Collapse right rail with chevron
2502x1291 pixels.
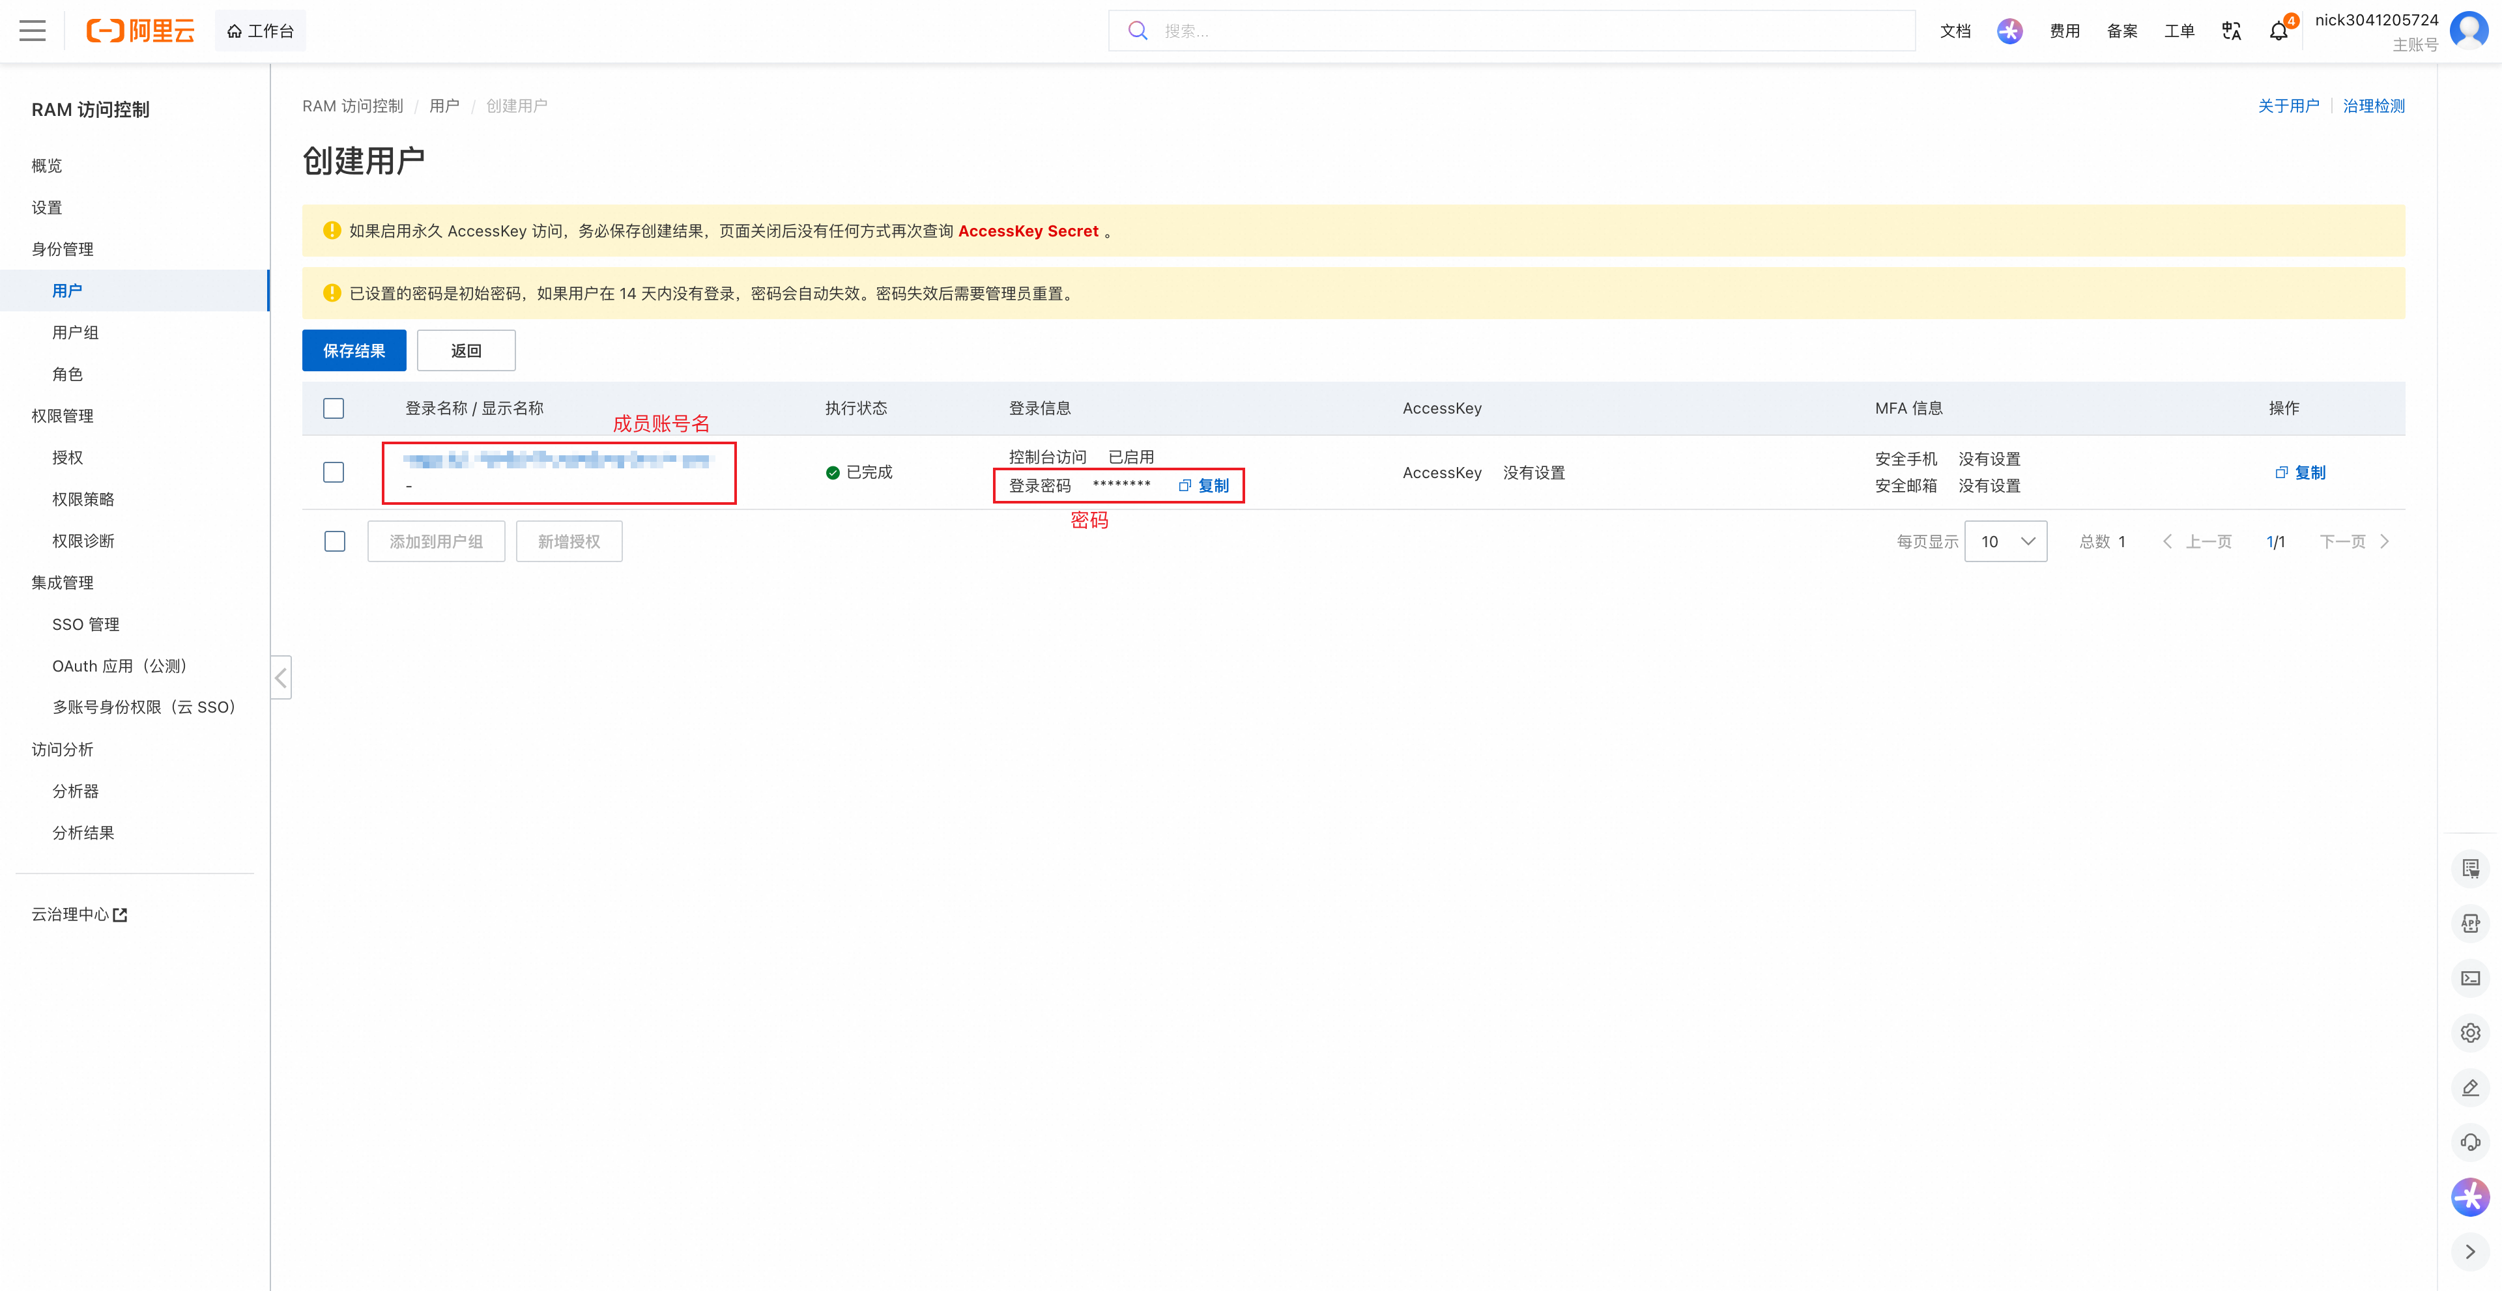2470,1252
